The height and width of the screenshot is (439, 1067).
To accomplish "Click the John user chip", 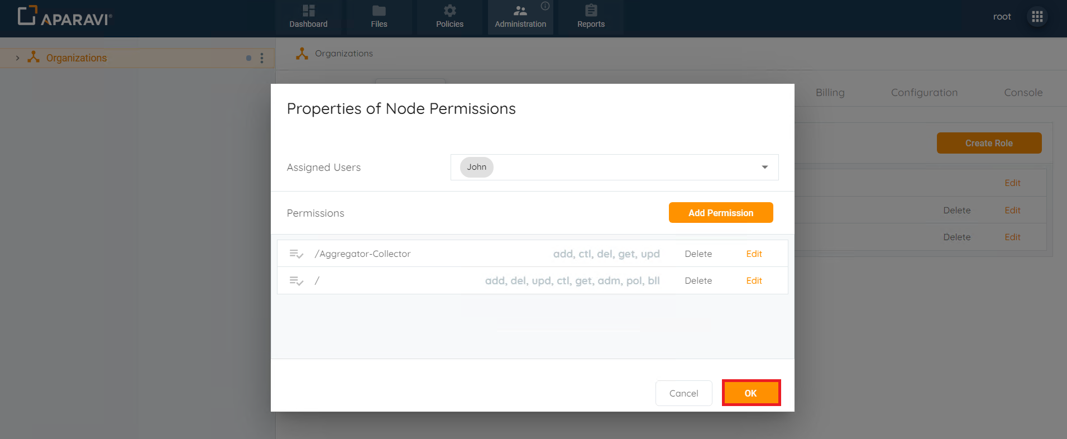I will [476, 167].
